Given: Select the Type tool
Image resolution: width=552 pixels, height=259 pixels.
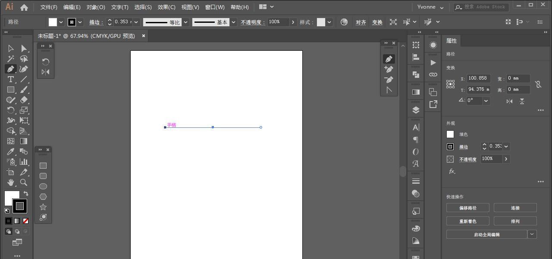Looking at the screenshot, I should 11,79.
